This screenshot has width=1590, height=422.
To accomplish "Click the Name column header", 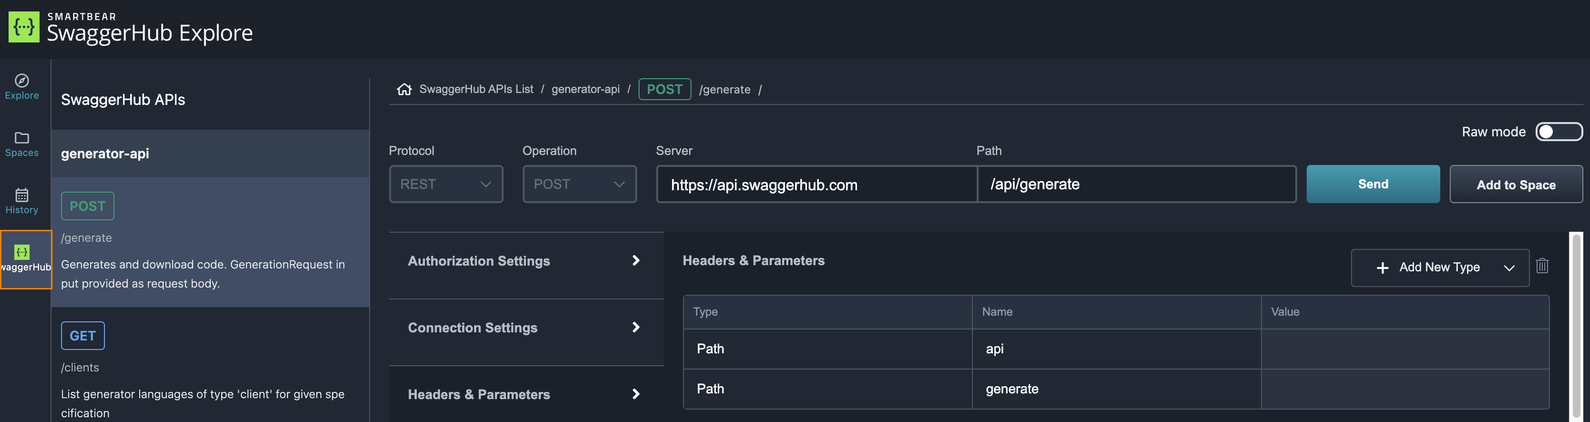I will (1116, 312).
